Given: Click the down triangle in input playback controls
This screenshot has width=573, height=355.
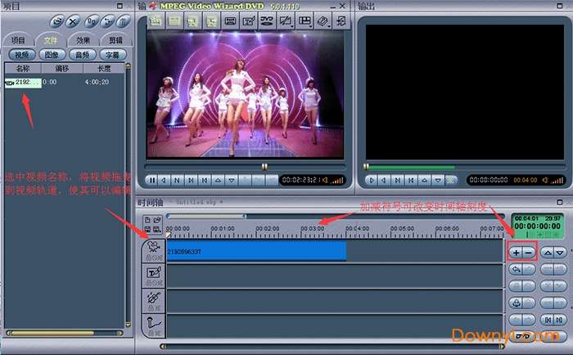Looking at the screenshot, I should [231, 180].
